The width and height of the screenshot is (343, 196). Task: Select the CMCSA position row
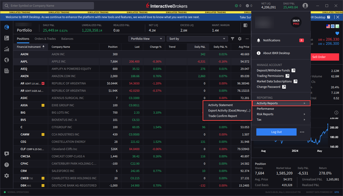(132, 156)
